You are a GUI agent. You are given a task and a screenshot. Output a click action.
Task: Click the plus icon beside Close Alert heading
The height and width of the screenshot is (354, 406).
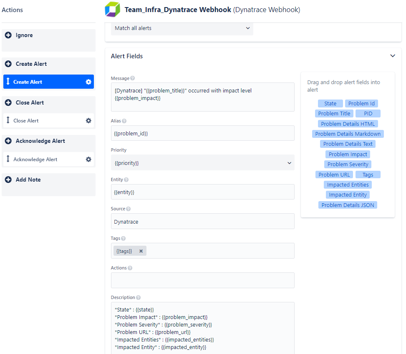tap(8, 102)
